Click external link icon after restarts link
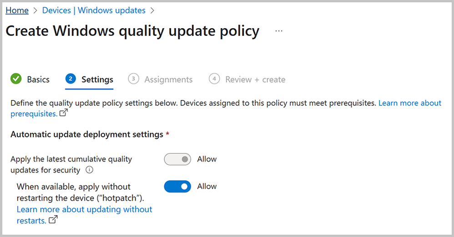The height and width of the screenshot is (237, 454). click(53, 220)
